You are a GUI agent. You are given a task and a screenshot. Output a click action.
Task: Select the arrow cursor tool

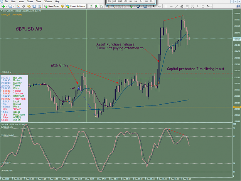coord(154,6)
